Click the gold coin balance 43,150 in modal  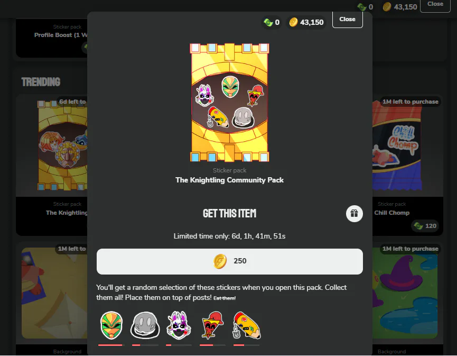306,22
